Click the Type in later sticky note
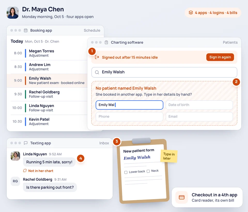Viewport: 248px width, 212px height. (x=169, y=156)
